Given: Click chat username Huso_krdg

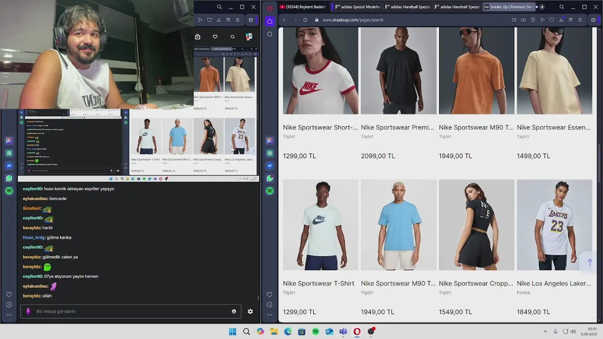Looking at the screenshot, I should coord(33,237).
